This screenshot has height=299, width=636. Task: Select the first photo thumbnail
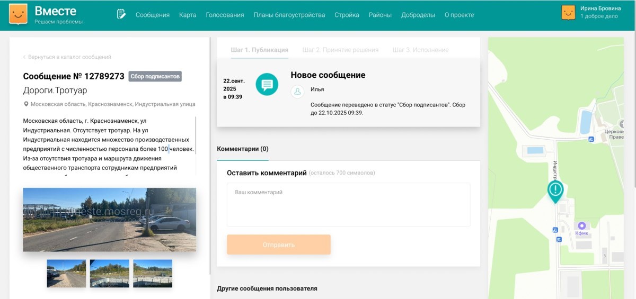click(66, 273)
